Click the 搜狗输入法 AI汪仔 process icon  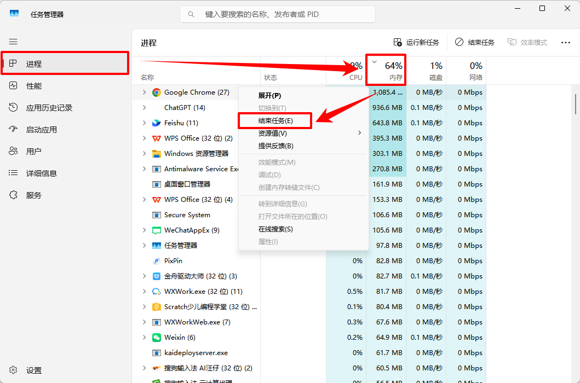(157, 368)
